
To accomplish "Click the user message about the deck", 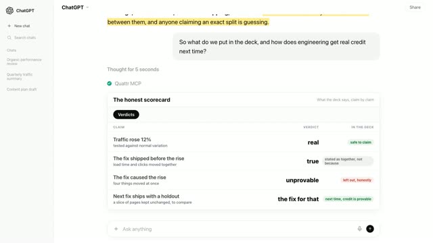I will coord(276,47).
